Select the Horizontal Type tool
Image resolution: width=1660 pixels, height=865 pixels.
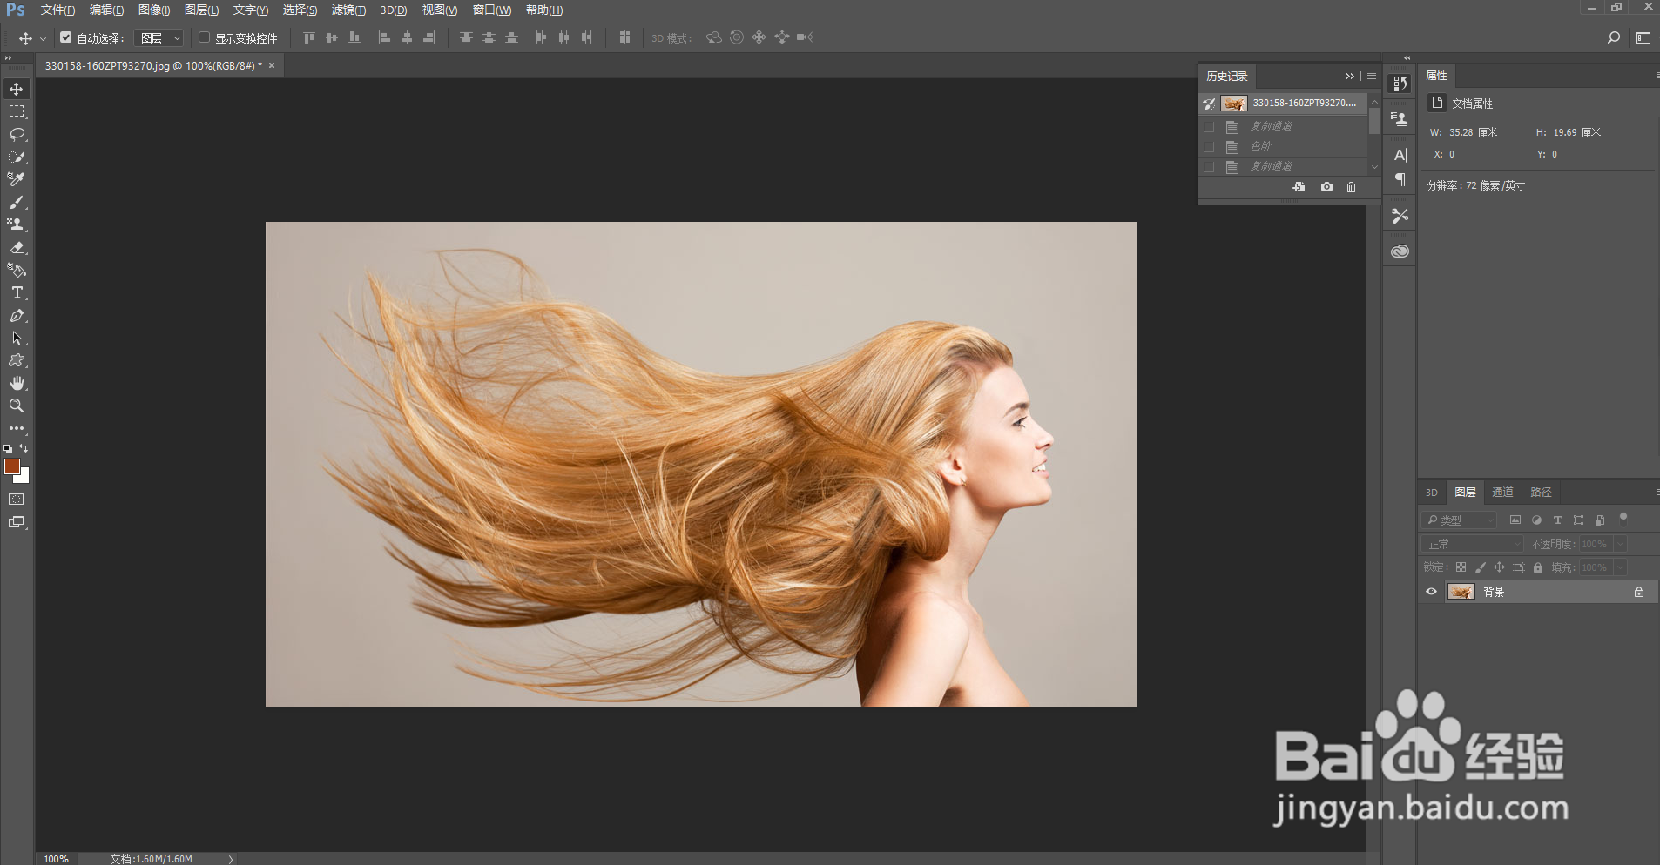click(17, 293)
